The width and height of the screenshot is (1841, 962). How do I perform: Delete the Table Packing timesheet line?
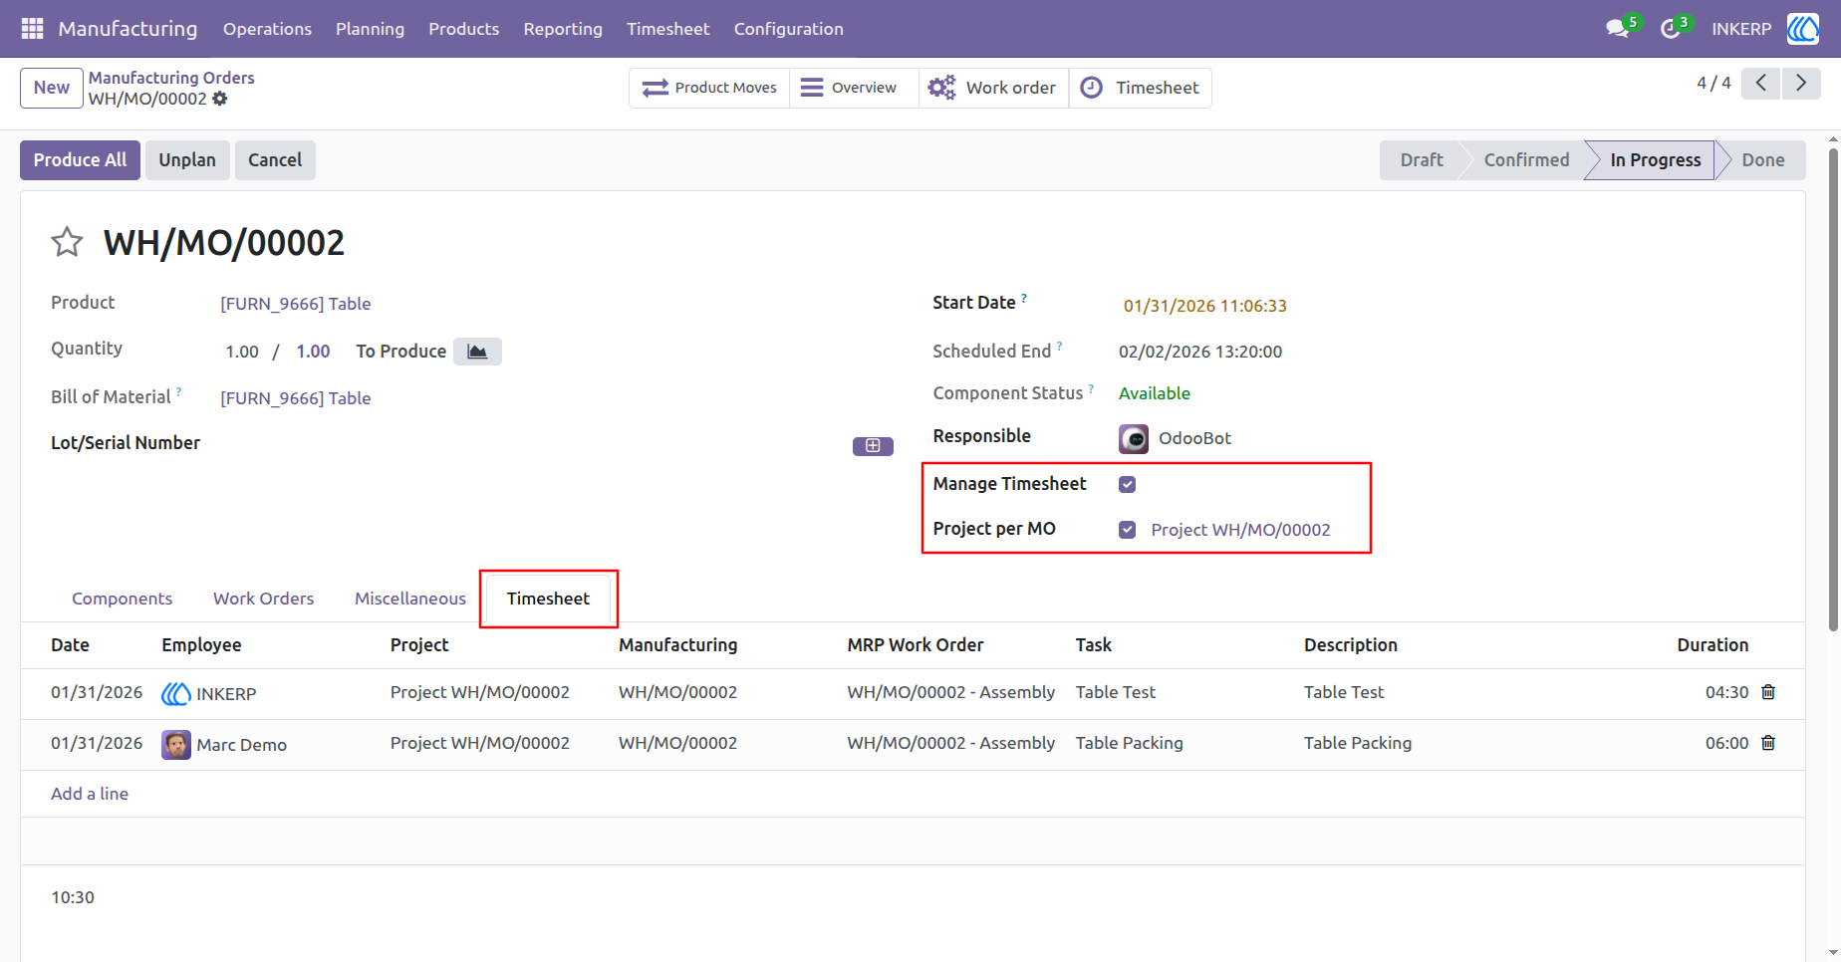click(x=1768, y=743)
